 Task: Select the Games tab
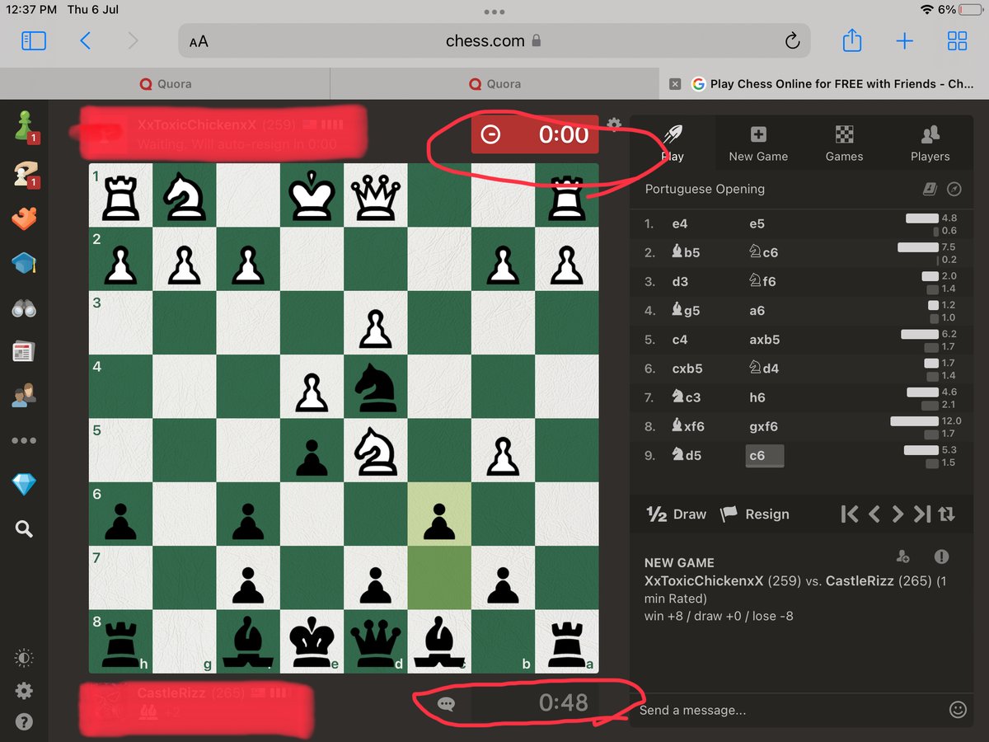pyautogui.click(x=844, y=143)
